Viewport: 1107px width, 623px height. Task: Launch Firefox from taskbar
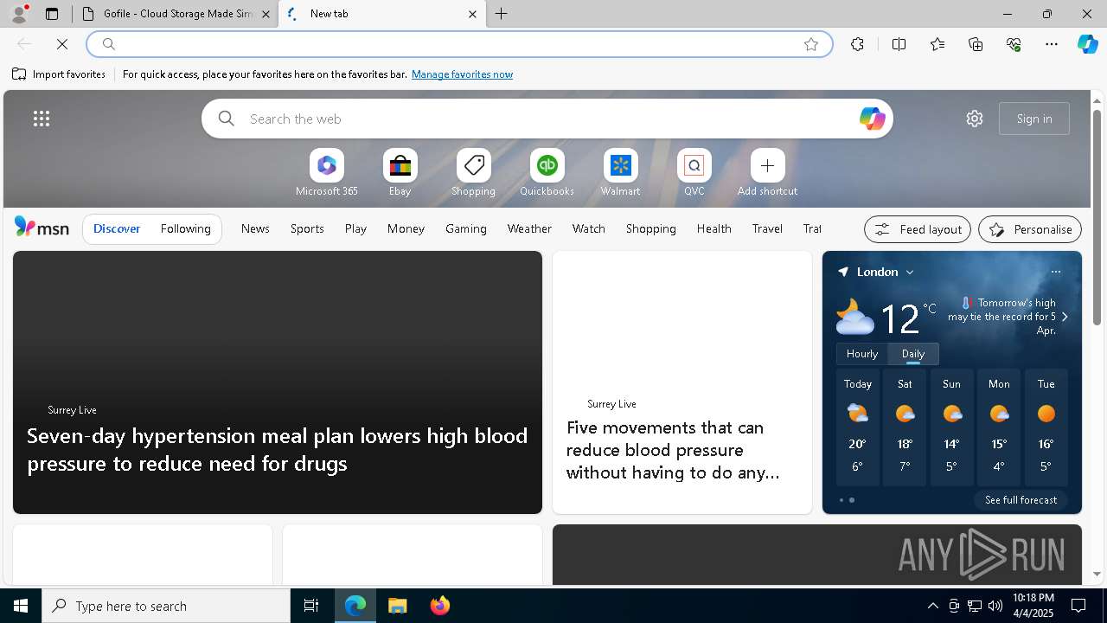[x=440, y=606]
